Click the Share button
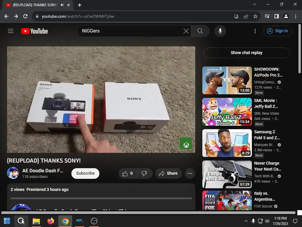This screenshot has height=227, width=302. pos(168,174)
